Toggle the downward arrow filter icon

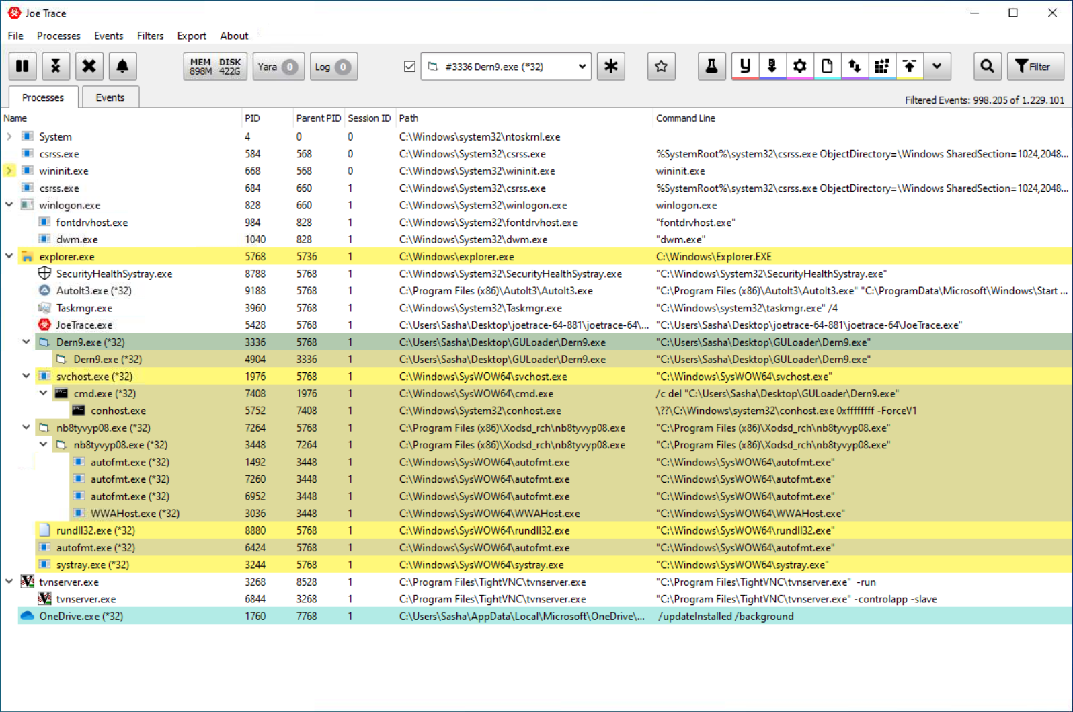[x=772, y=66]
